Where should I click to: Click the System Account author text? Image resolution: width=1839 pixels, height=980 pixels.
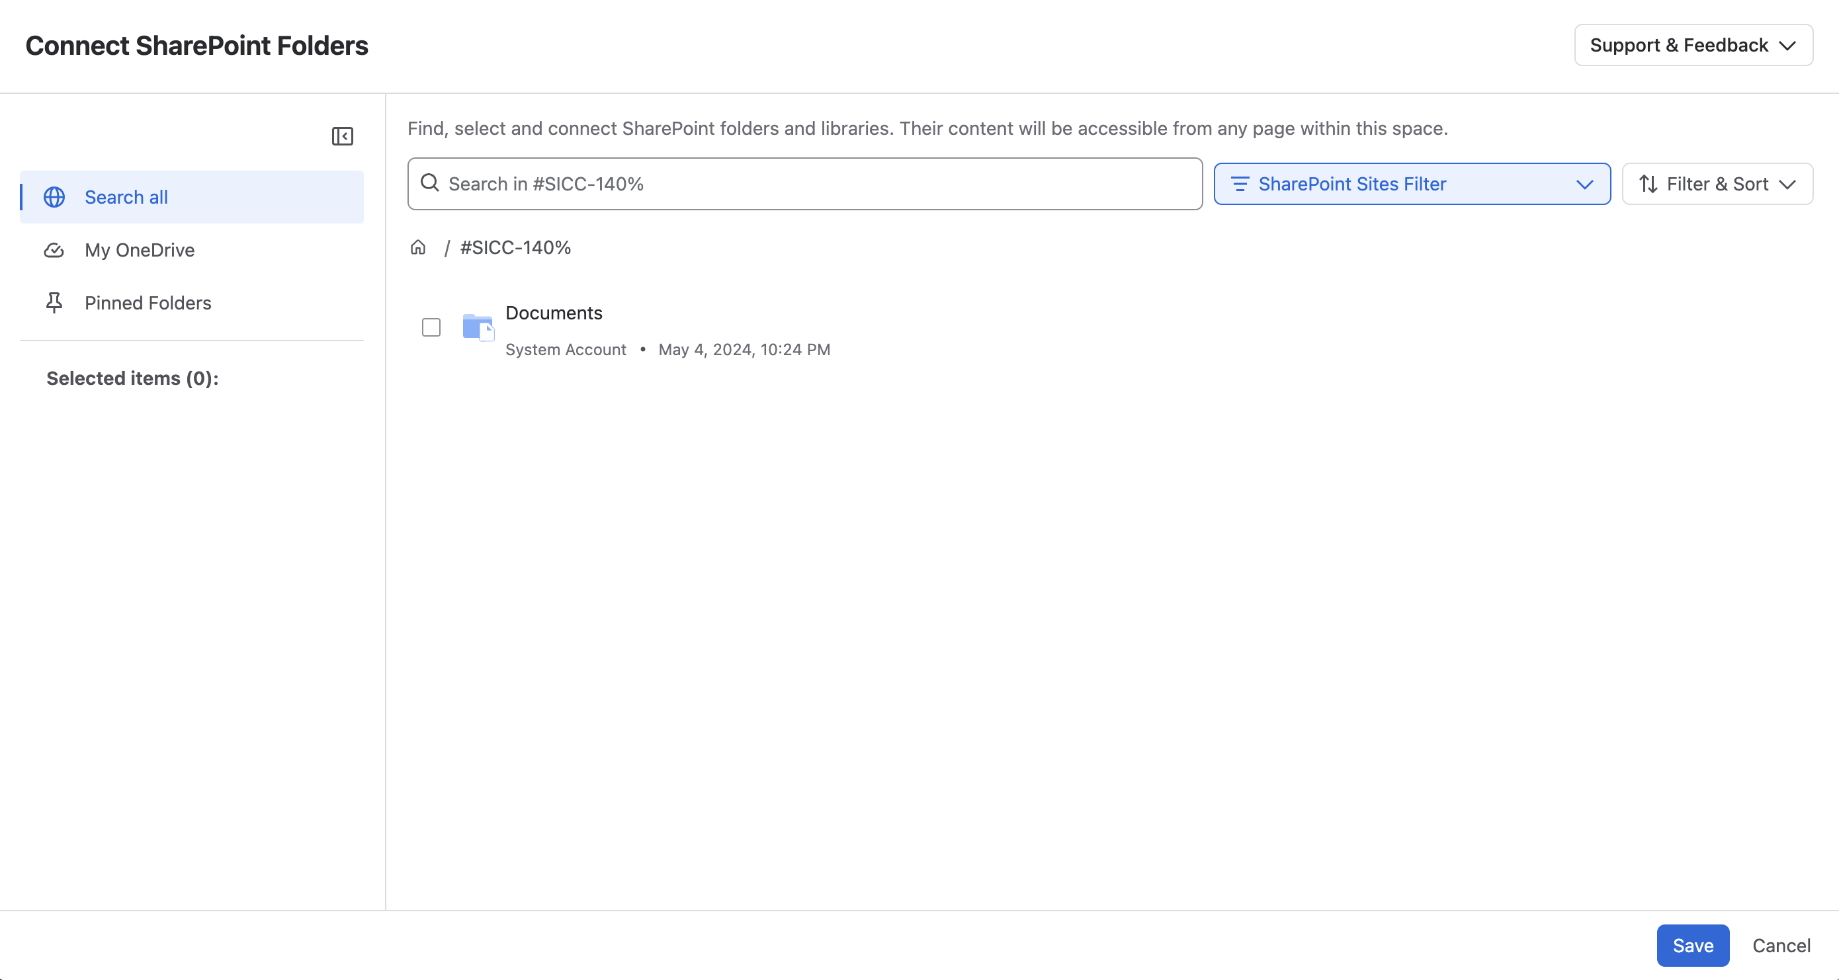point(566,350)
